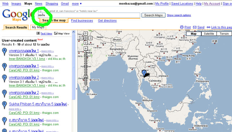Open Sukha Phiban 5 result link
The image size is (232, 132).
(x=38, y=104)
